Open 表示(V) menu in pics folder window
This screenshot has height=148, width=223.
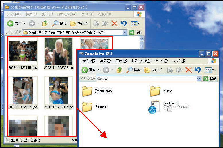tap(47, 14)
